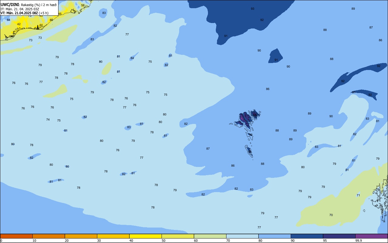The height and width of the screenshot is (243, 388).
Task: Click the legend tick label '60'
Action: click(x=196, y=241)
